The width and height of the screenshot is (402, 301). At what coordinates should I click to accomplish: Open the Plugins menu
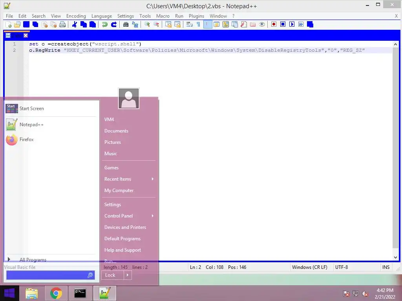coord(196,16)
